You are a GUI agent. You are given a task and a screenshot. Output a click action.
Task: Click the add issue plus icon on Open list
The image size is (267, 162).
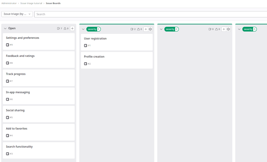tap(72, 28)
